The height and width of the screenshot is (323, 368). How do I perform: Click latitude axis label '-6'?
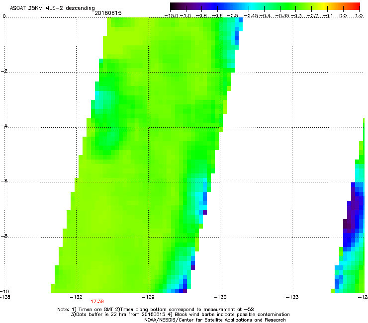(4, 181)
